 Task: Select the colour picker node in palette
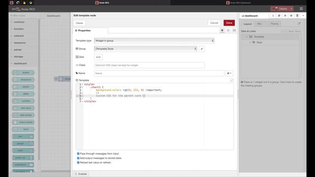coord(23,122)
